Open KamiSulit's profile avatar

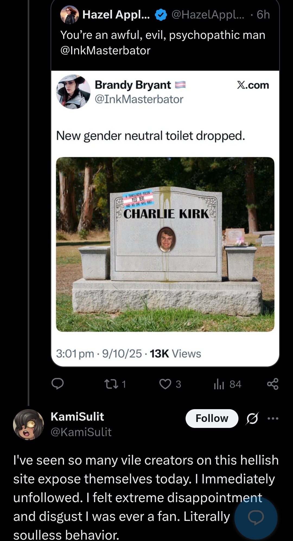28,424
